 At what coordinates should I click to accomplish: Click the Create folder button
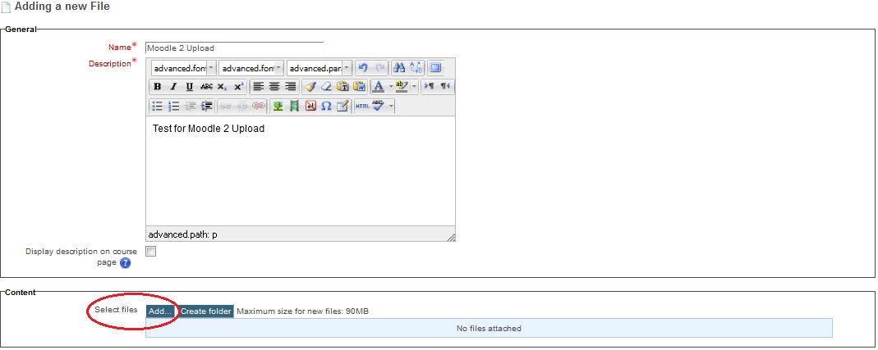click(206, 311)
